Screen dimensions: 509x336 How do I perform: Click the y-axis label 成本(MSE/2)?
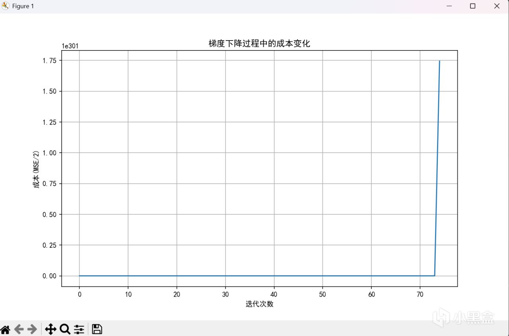pyautogui.click(x=37, y=169)
